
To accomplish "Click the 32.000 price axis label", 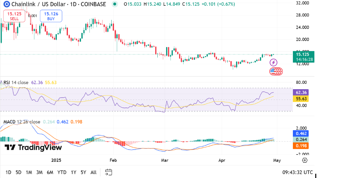I will 302,3.
